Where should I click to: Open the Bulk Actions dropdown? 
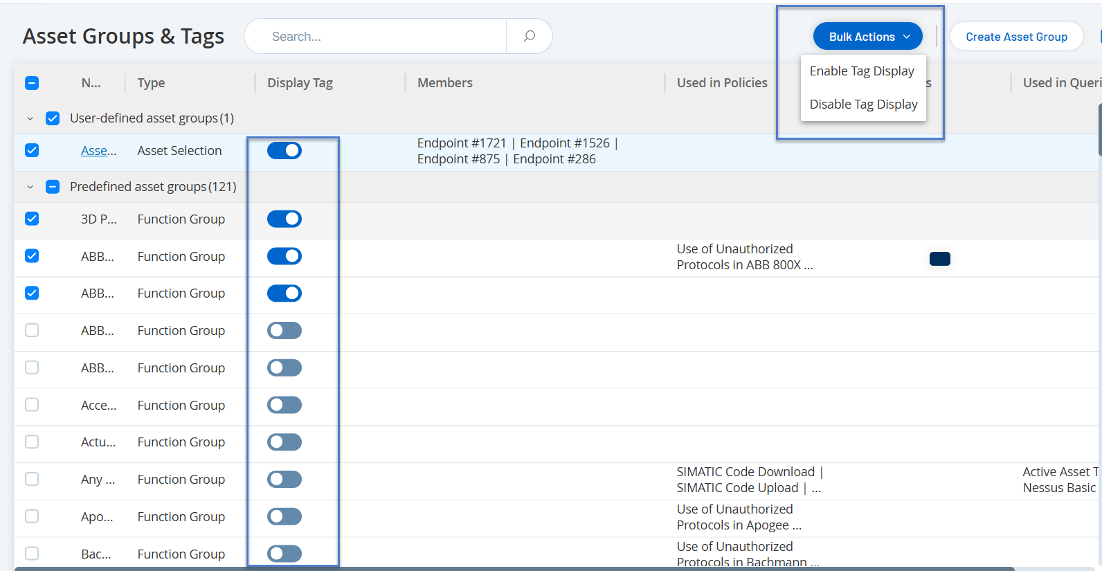867,37
